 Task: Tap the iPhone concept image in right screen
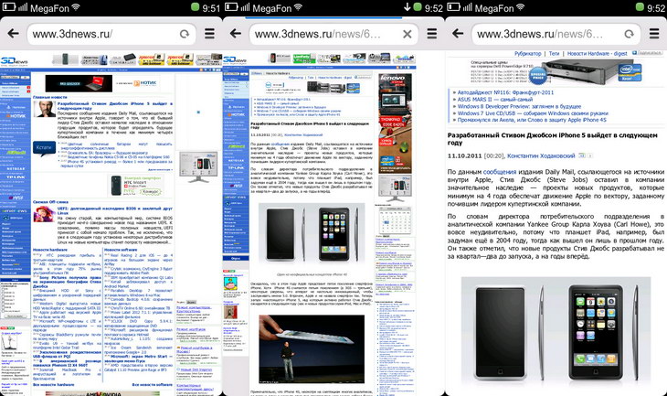tap(556, 330)
